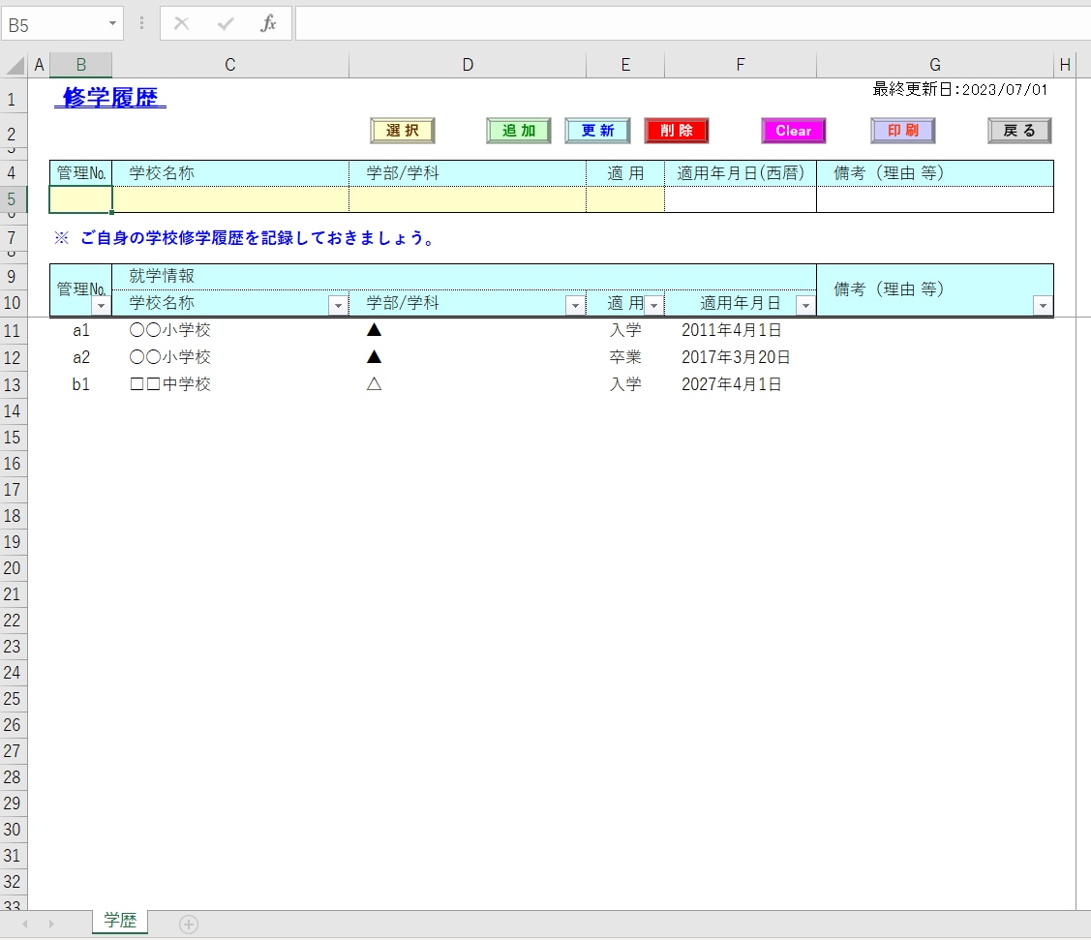Switch to the 学歴 sheet tab
The image size is (1091, 940).
tap(120, 921)
